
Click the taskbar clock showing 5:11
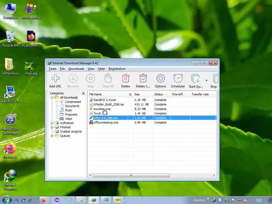(x=259, y=200)
